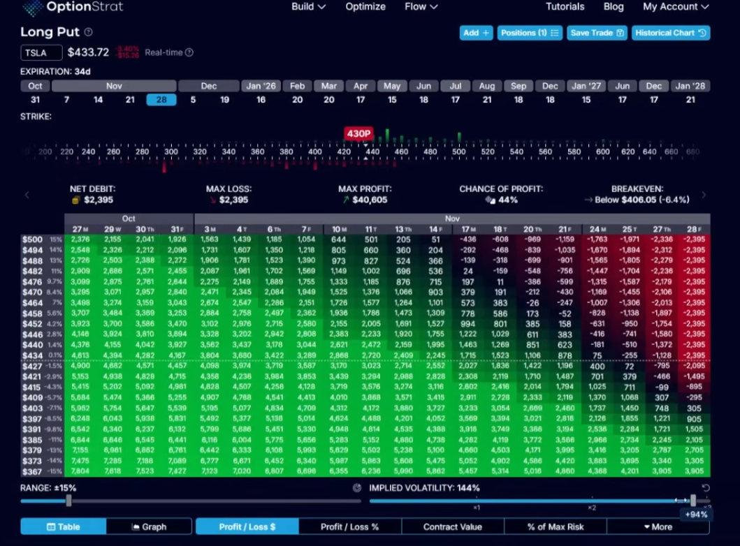740x546 pixels.
Task: Expand the Flow menu
Action: [421, 7]
